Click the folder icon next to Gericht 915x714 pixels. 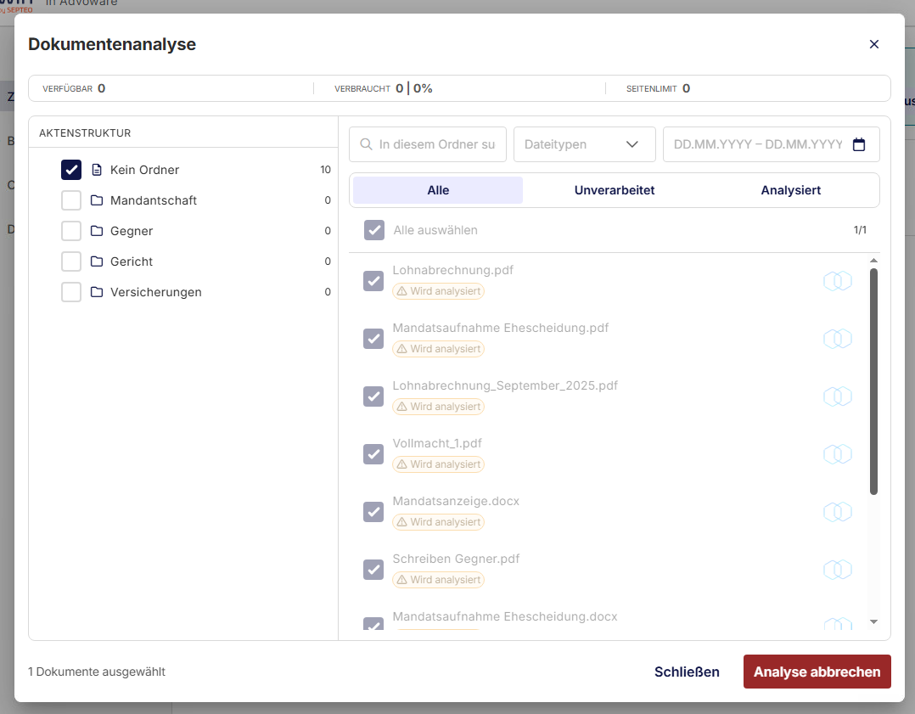click(x=97, y=261)
